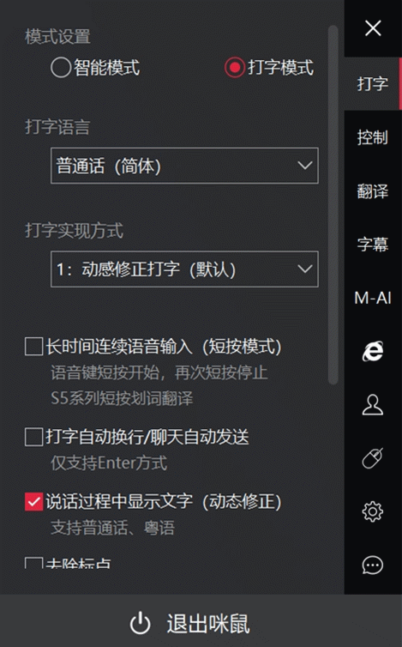The height and width of the screenshot is (647, 402).
Task: Click the power icon beside 退出咪鼠
Action: [141, 623]
